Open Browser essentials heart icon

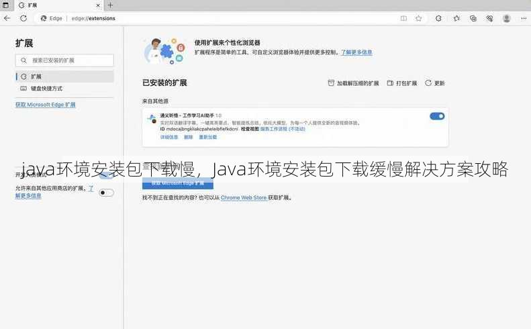489,18
